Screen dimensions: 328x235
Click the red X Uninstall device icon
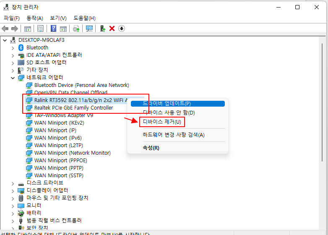pos(112,28)
